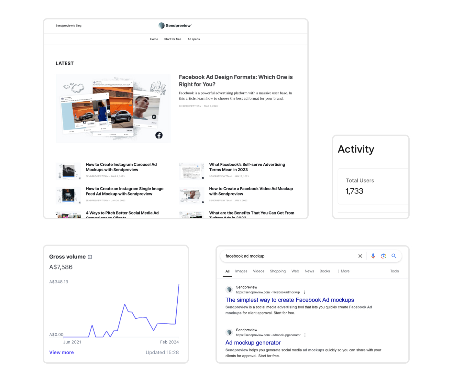Click the Google microphone voice search icon

click(x=373, y=256)
